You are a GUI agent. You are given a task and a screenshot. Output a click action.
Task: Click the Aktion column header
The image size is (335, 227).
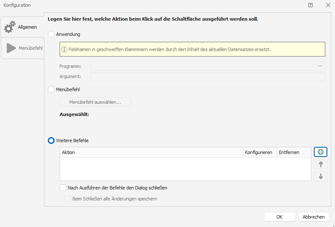(151, 152)
